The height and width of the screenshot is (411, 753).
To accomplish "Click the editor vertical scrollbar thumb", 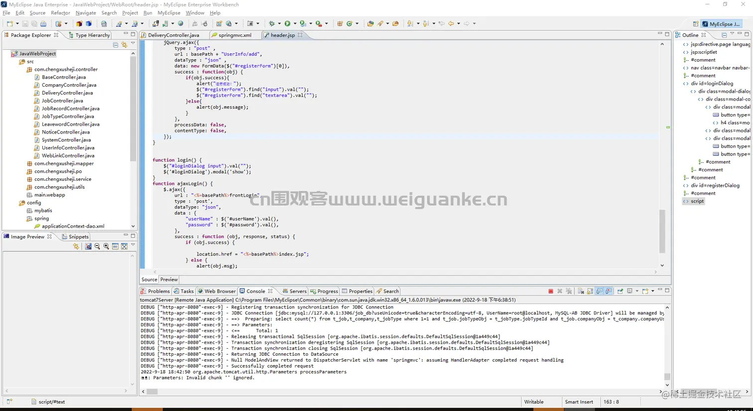I will (662, 231).
